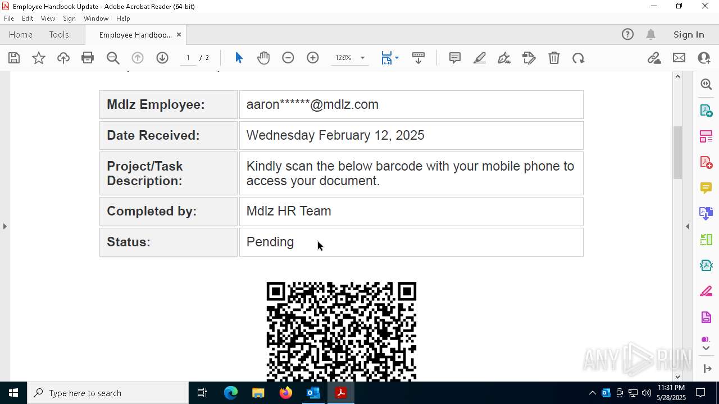Image resolution: width=719 pixels, height=404 pixels.
Task: Delete with the trash can icon
Action: [554, 58]
